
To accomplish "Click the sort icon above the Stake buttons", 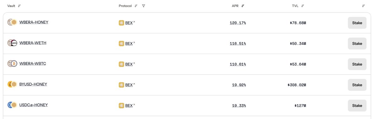I will 363,6.
